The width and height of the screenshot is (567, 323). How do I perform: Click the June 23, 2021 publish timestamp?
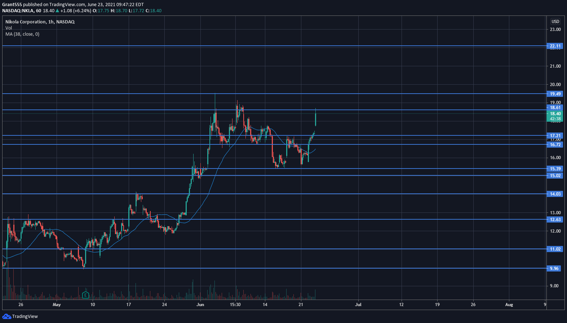pyautogui.click(x=116, y=5)
